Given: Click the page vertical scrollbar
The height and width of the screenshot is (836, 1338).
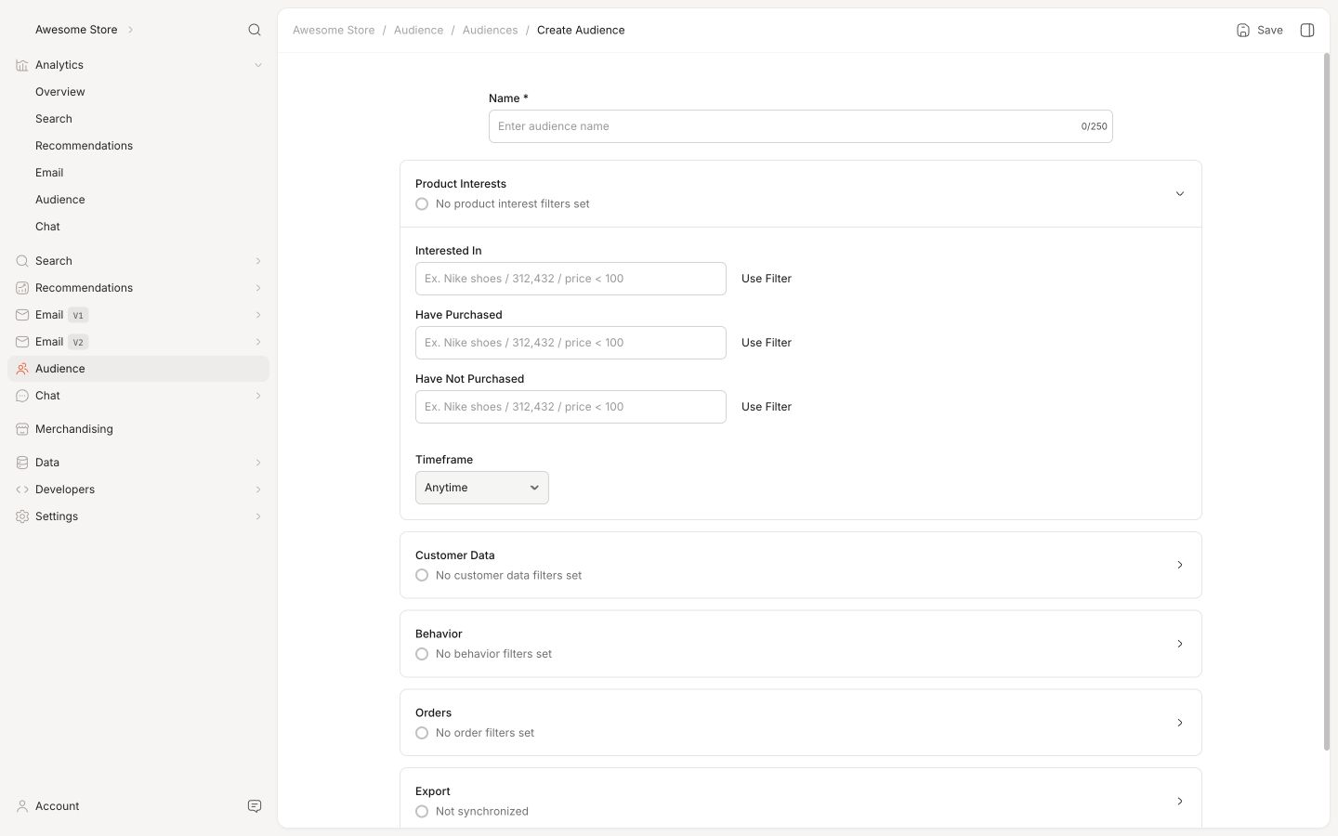Looking at the screenshot, I should coord(1326,401).
